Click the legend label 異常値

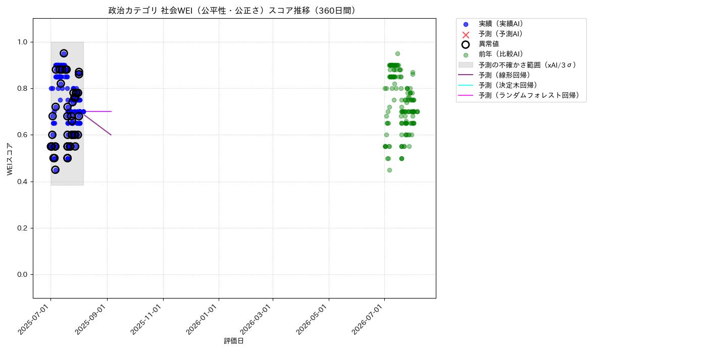[x=489, y=44]
